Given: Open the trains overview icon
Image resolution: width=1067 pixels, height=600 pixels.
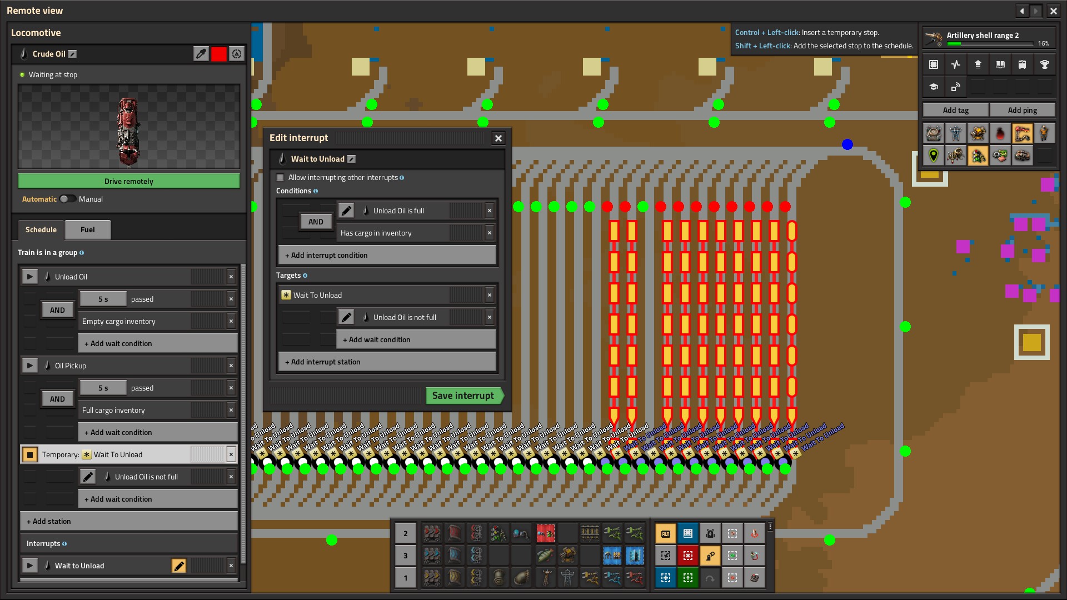Looking at the screenshot, I should click(1023, 64).
